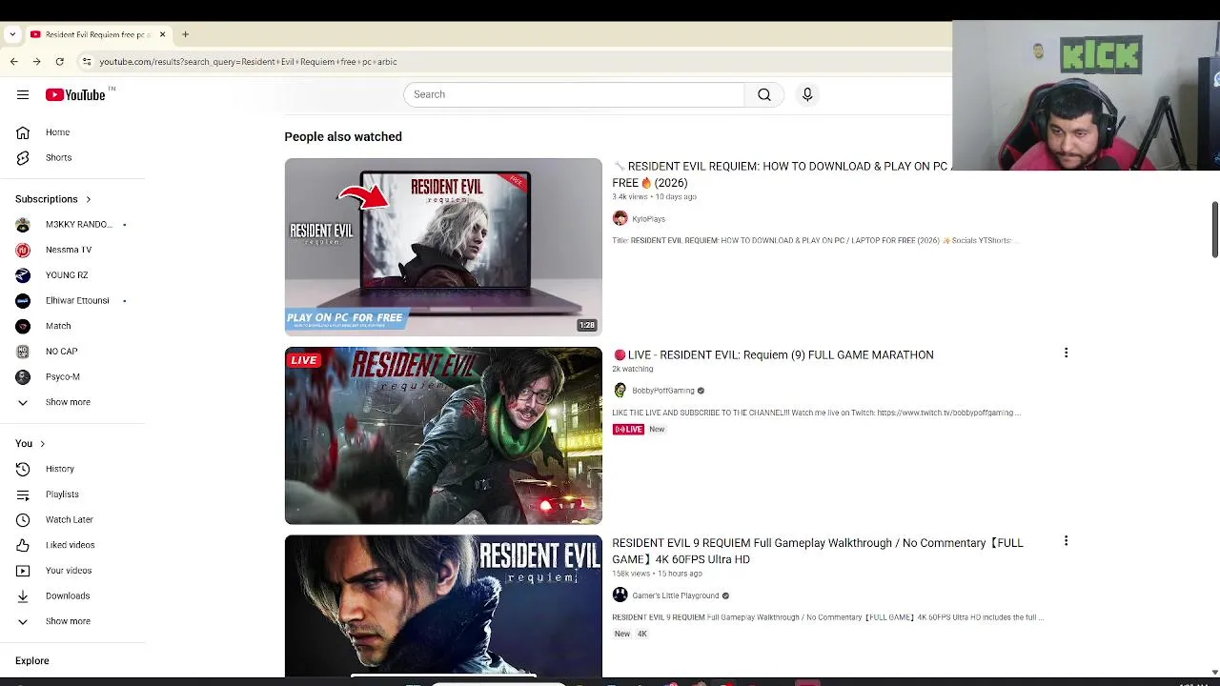The width and height of the screenshot is (1220, 686).
Task: Go forward with browser forward arrow
Action: point(36,61)
